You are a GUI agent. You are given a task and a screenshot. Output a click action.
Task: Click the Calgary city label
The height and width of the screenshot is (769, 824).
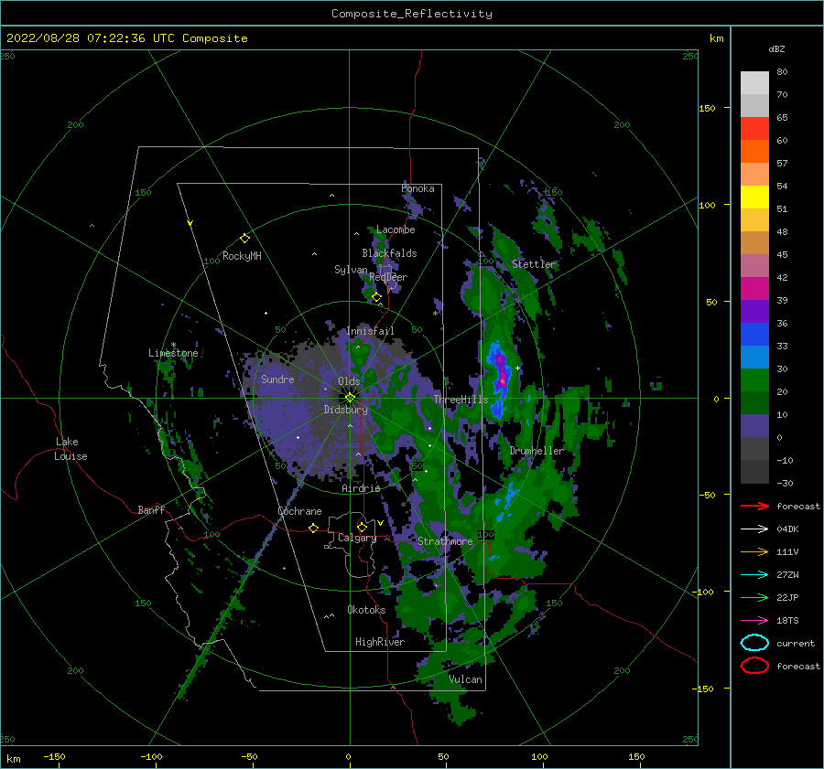[357, 538]
